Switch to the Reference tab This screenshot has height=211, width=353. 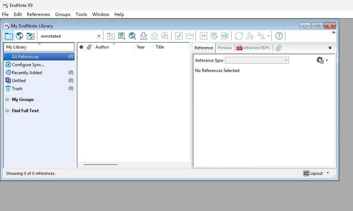(204, 48)
